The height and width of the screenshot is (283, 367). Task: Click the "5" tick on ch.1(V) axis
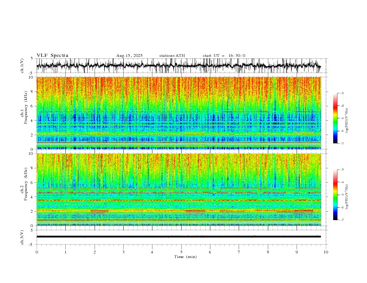(32, 59)
